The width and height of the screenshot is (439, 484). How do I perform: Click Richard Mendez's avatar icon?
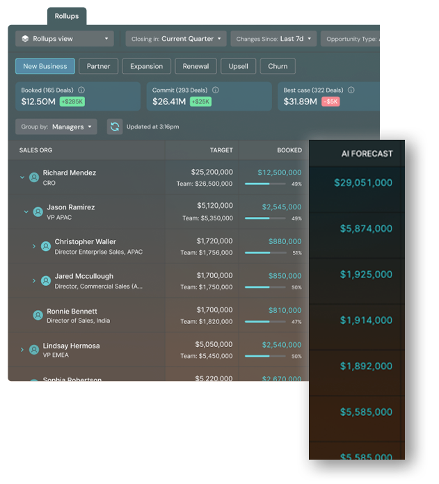[x=33, y=177]
